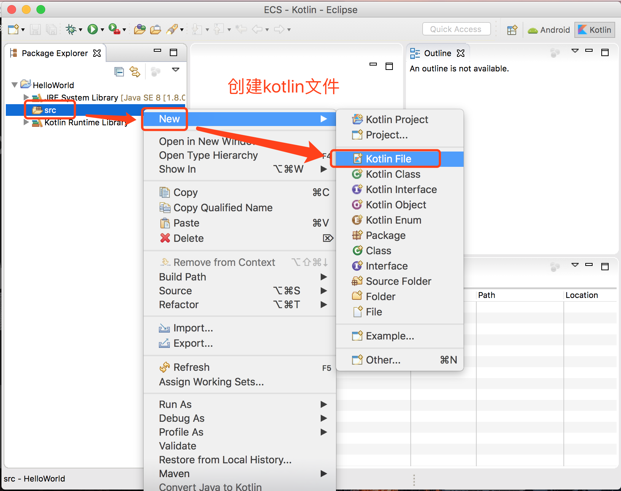
Task: Switch to the Android perspective
Action: [549, 30]
